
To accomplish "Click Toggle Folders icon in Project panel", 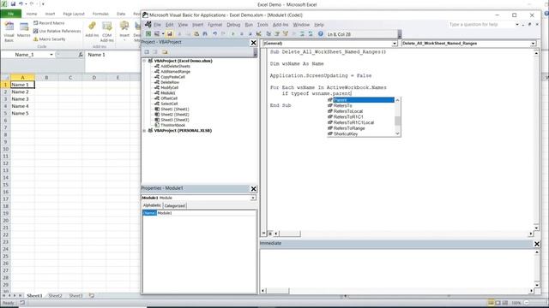I will pos(165,51).
